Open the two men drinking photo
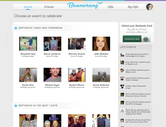Viewport: 166px width, 127px height. click(77, 121)
